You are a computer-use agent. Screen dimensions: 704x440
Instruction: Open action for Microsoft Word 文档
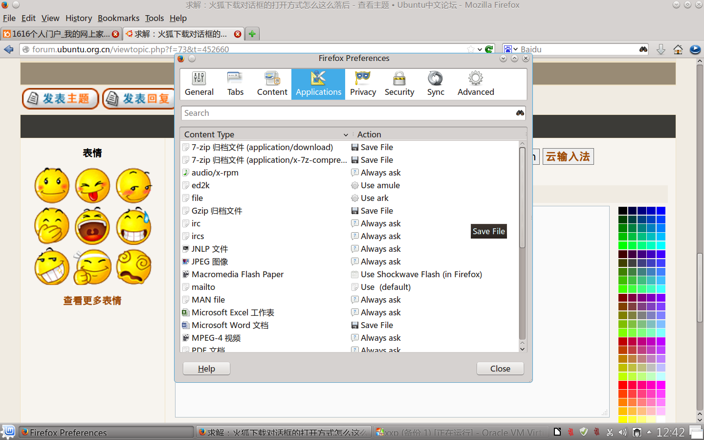434,325
